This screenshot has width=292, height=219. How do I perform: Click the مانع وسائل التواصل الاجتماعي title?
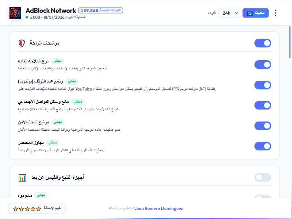(43, 102)
